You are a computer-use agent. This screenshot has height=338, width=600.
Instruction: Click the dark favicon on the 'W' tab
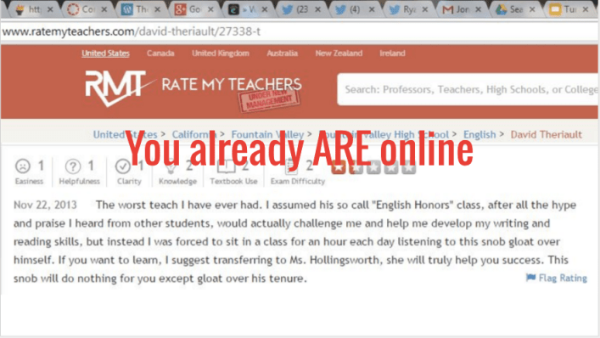pyautogui.click(x=233, y=9)
